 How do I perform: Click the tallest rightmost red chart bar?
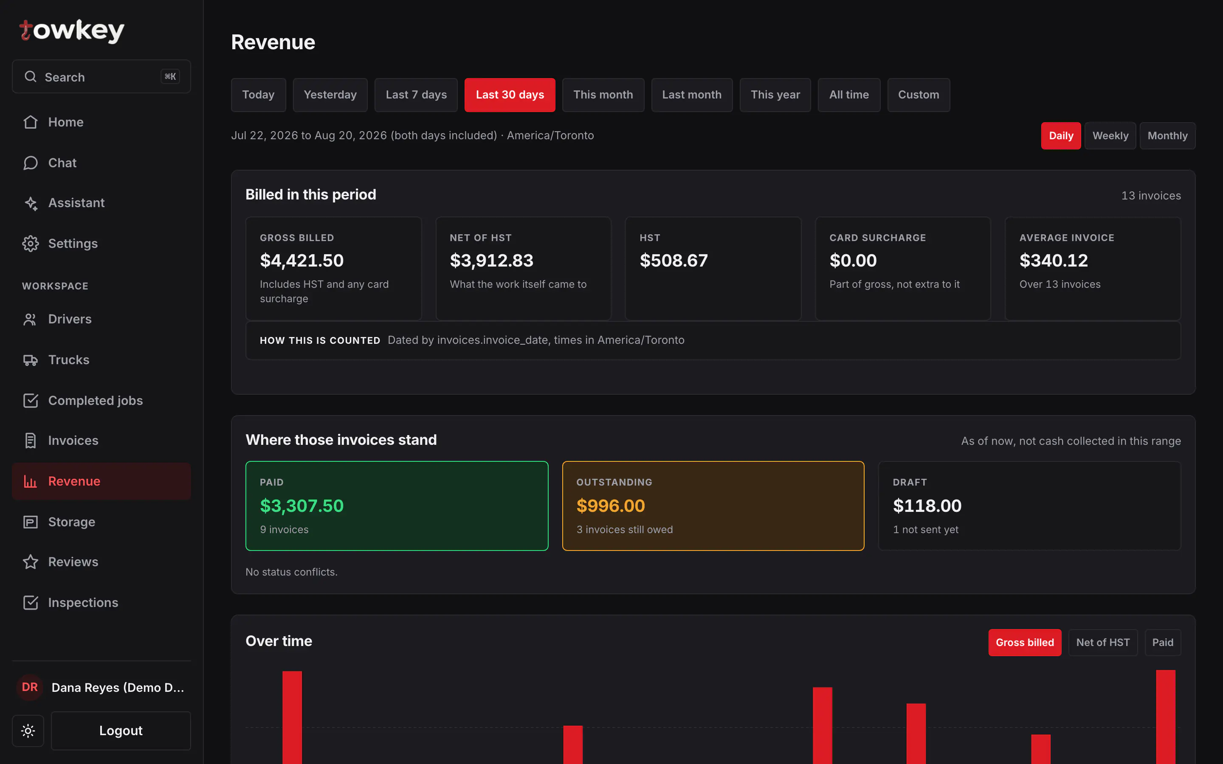click(1165, 716)
